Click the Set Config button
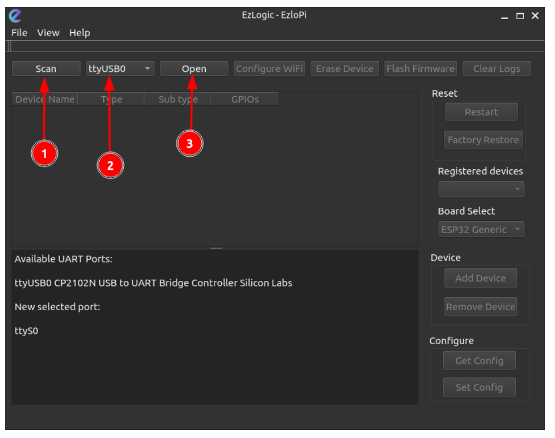The image size is (555, 438). click(x=480, y=387)
